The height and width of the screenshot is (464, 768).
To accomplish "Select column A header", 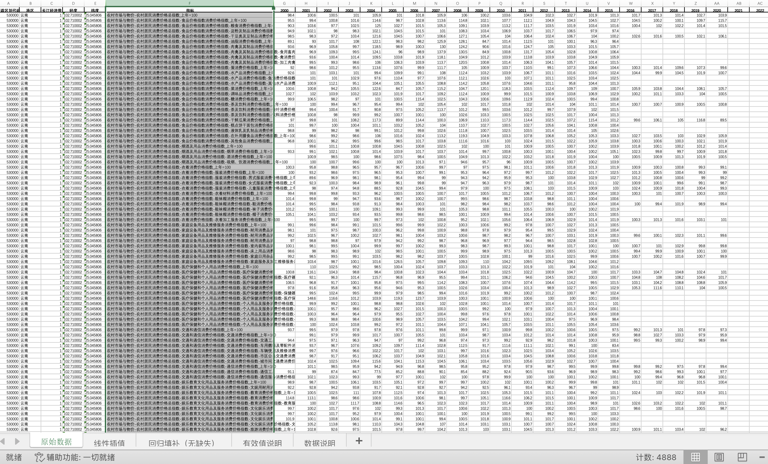I will (9, 3).
